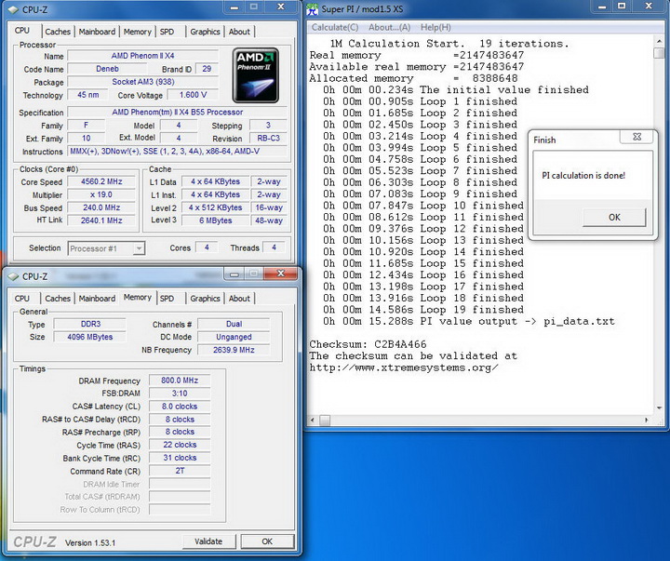Click the DC Mode value Unganged

click(x=234, y=337)
